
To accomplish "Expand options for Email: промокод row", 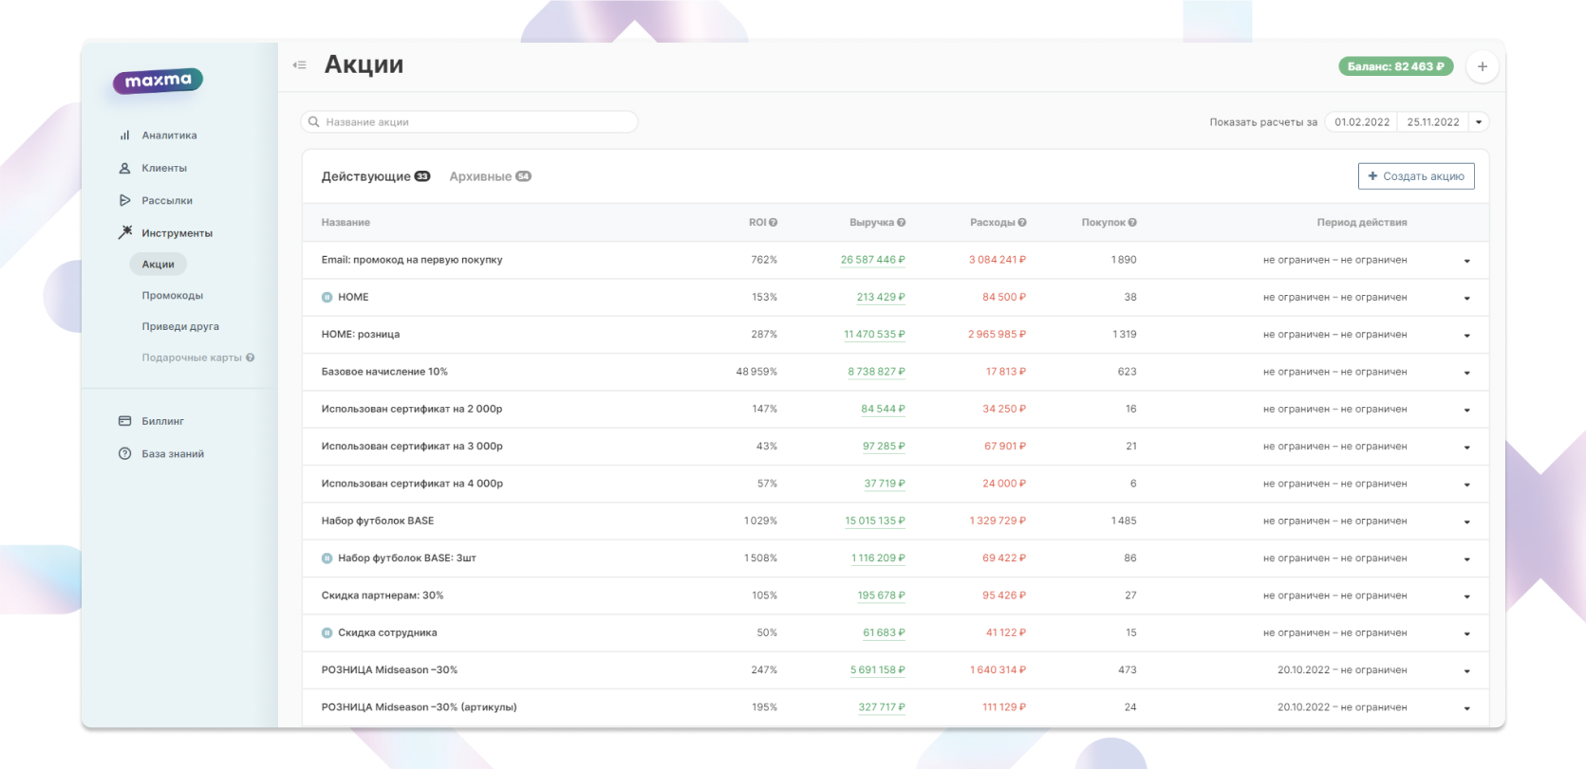I will pyautogui.click(x=1466, y=261).
